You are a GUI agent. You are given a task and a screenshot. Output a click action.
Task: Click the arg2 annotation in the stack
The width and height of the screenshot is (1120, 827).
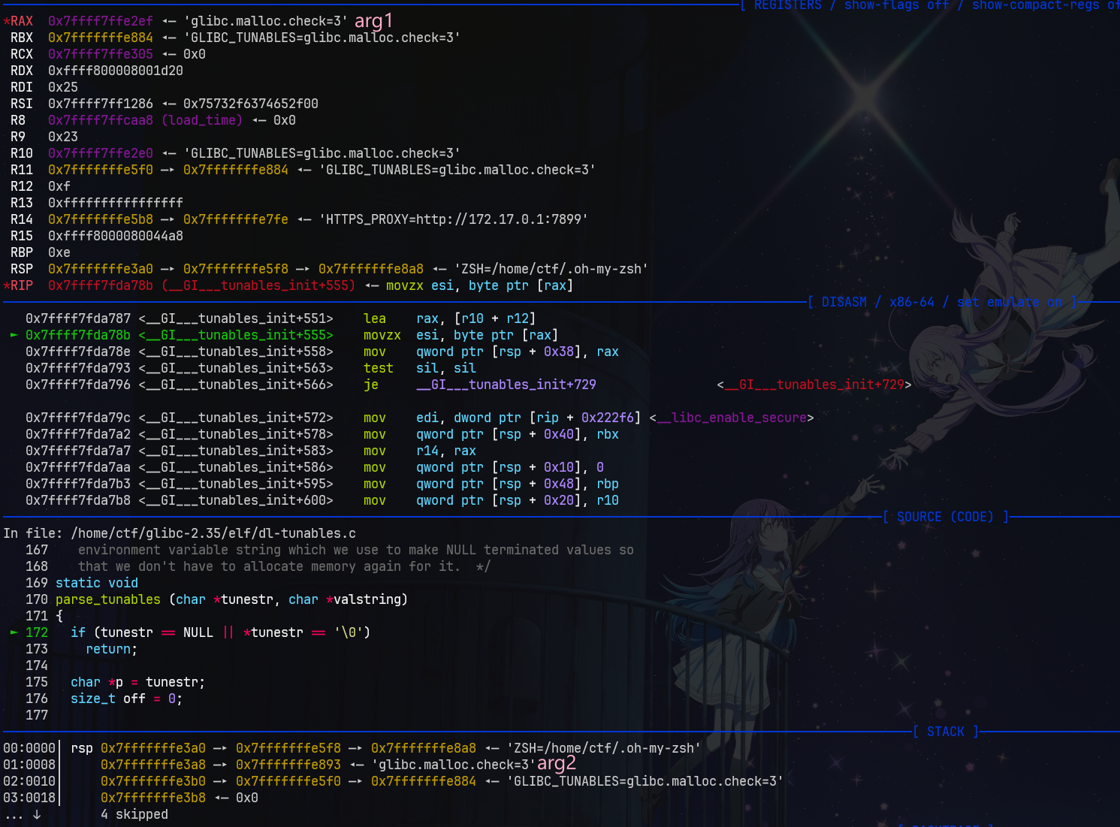point(557,764)
